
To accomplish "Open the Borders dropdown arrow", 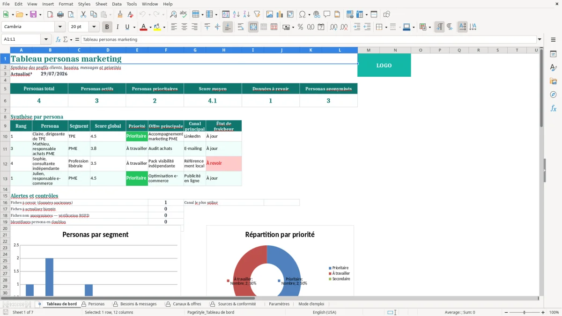I will click(386, 27).
